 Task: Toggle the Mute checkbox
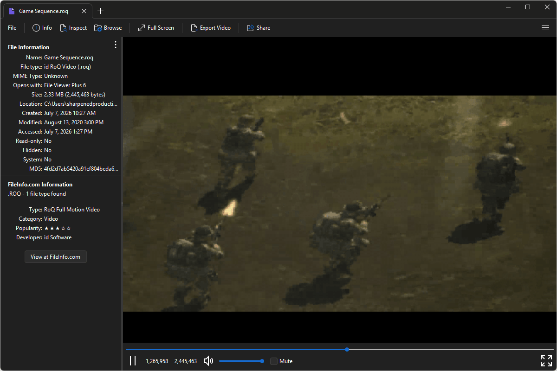coord(274,361)
